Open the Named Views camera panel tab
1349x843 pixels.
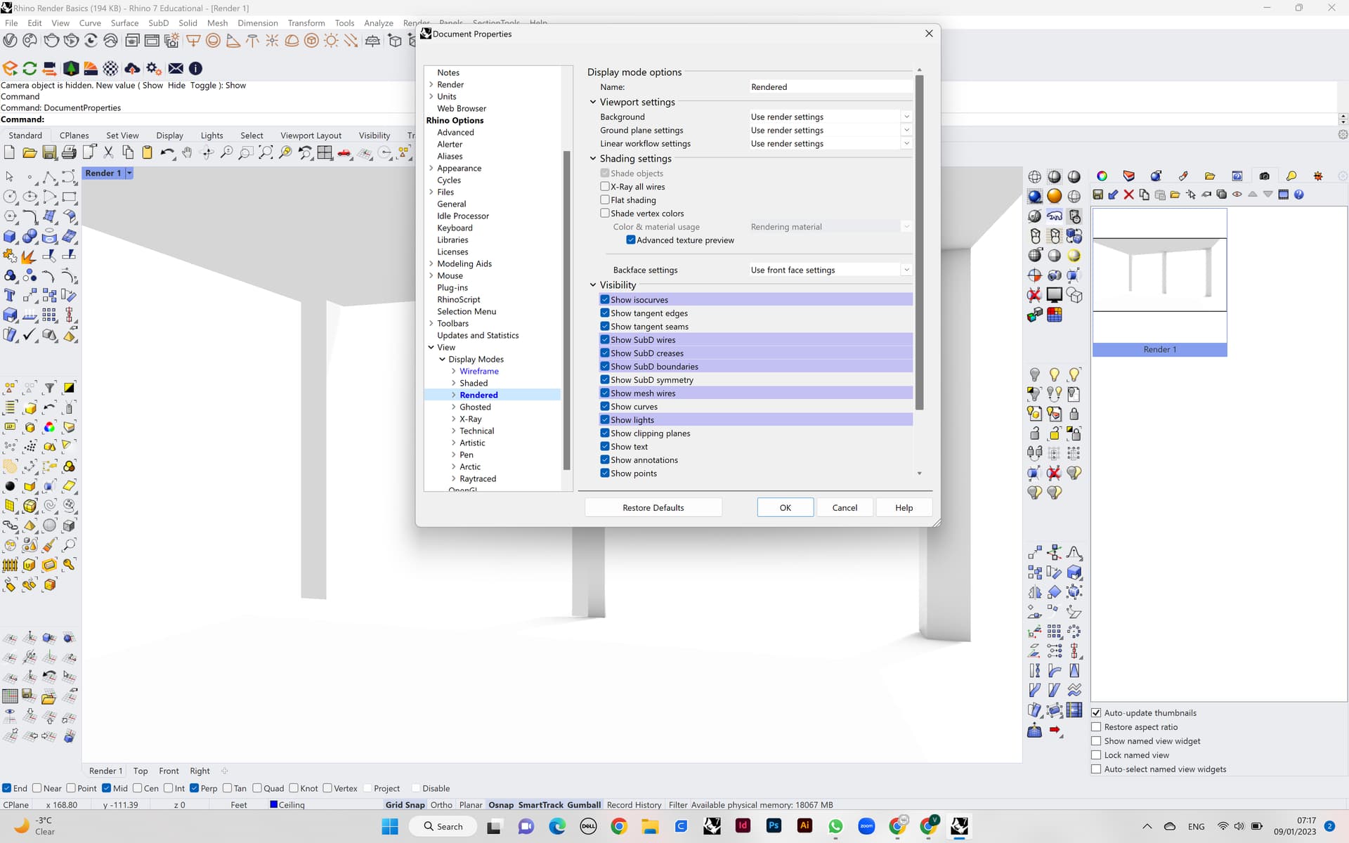1264,176
